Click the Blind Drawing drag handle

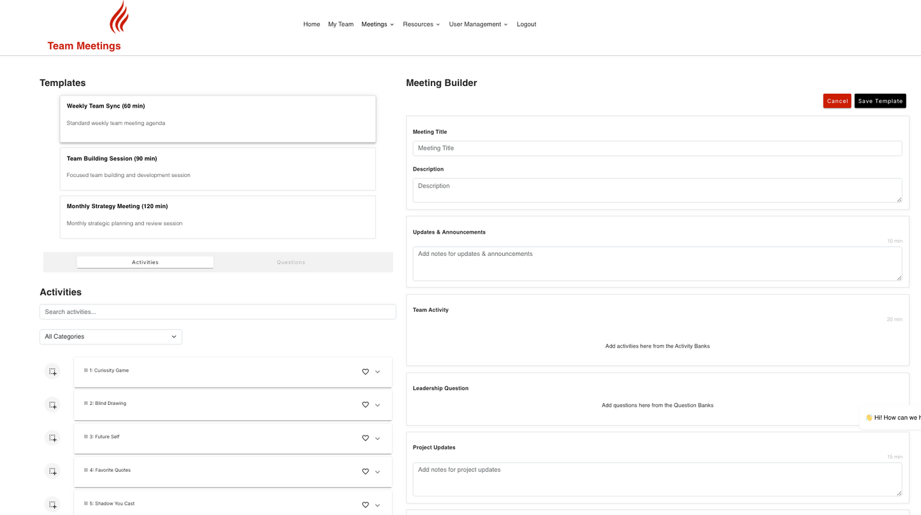[86, 403]
